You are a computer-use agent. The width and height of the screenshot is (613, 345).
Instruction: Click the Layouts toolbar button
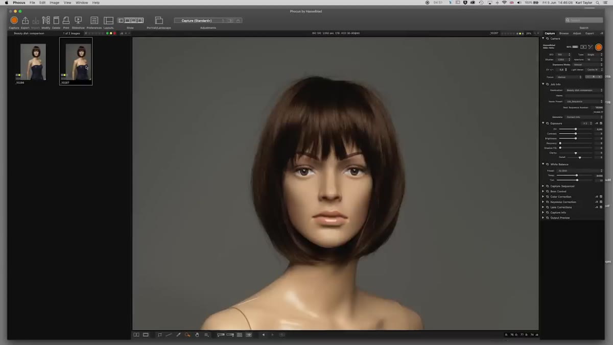tap(108, 20)
